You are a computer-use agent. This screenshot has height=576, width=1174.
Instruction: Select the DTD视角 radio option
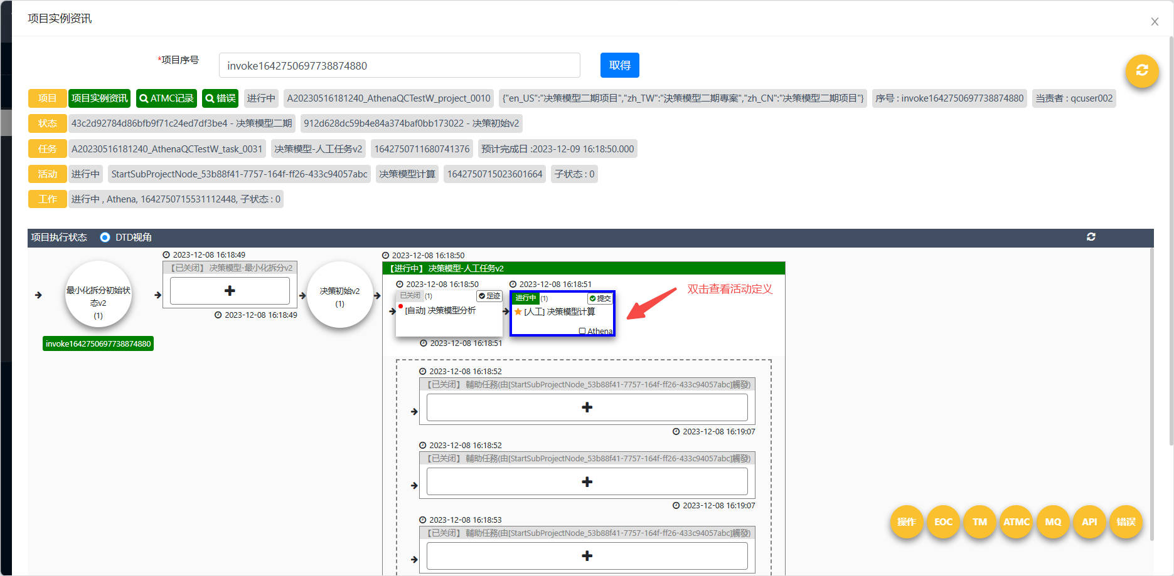[105, 237]
